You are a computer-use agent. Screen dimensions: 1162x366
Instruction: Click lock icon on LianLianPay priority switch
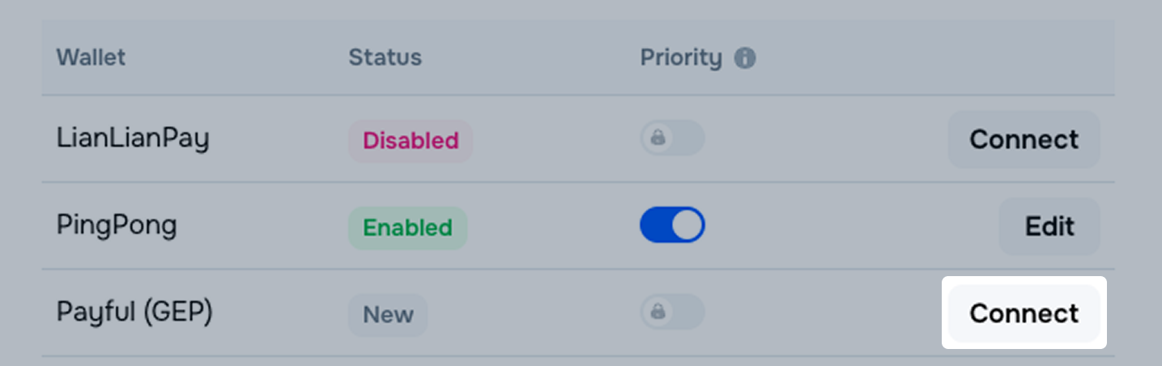(x=658, y=138)
